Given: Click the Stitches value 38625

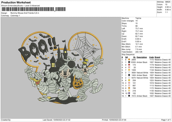Looking at the screenshot, I should click(168, 2).
